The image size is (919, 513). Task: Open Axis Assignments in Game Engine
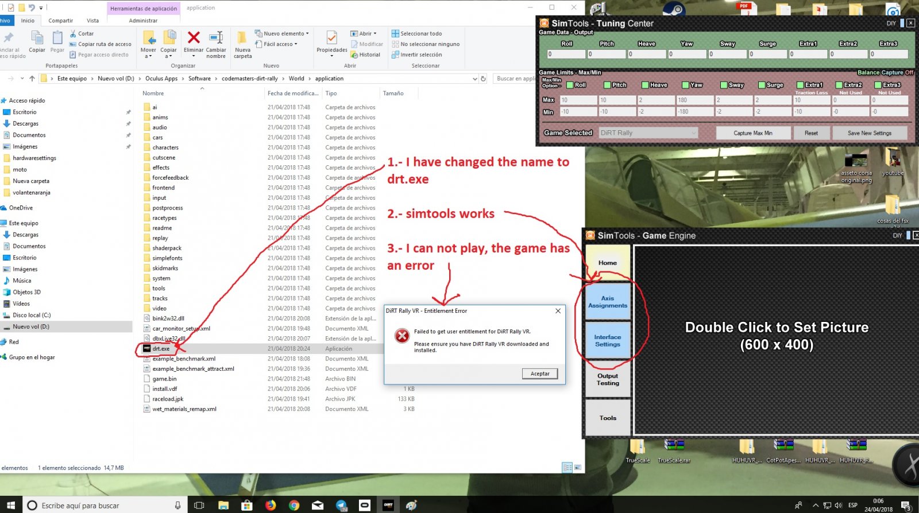point(608,302)
